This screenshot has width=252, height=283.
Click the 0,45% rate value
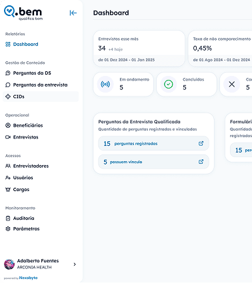pyautogui.click(x=203, y=48)
